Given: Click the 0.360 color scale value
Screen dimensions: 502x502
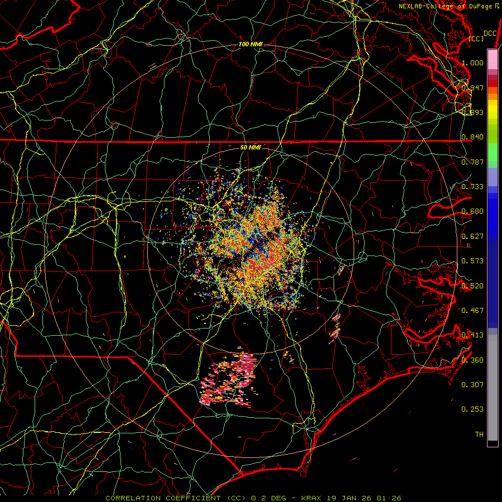Looking at the screenshot, I should (472, 360).
